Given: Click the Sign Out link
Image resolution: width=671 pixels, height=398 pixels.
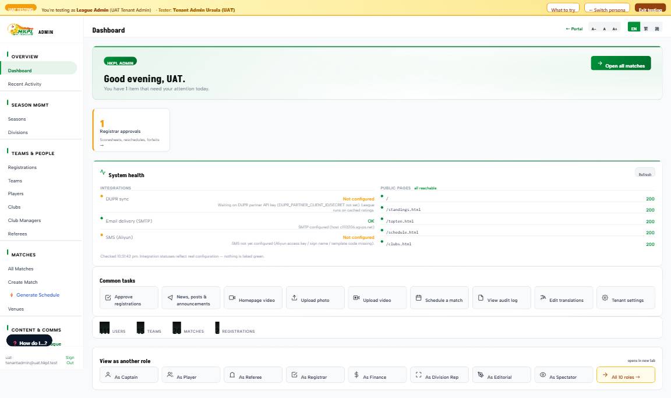Looking at the screenshot, I should (x=70, y=360).
